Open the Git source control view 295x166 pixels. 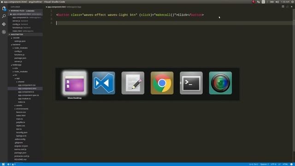coord(4,24)
